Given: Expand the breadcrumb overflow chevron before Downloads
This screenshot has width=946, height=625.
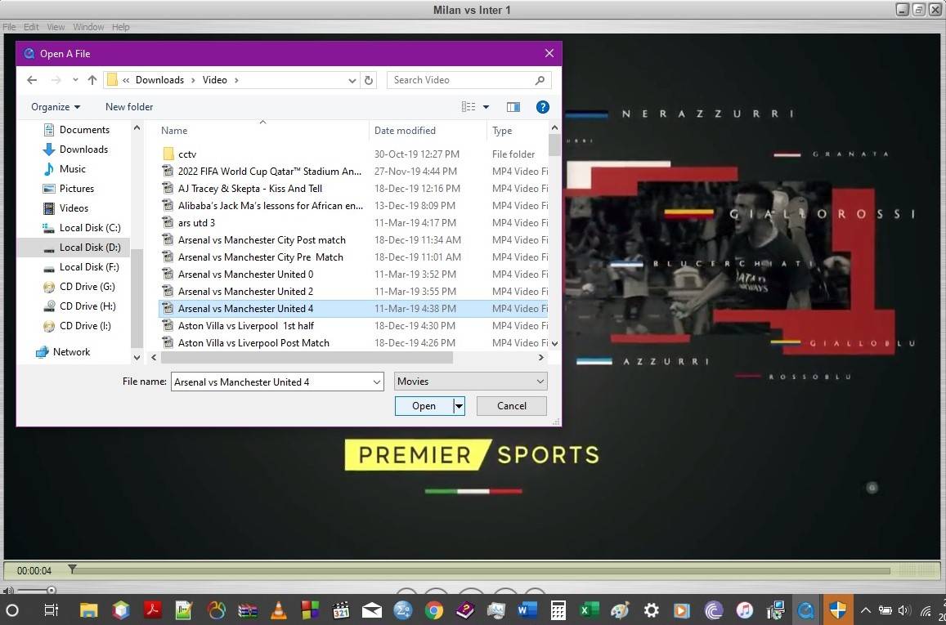Looking at the screenshot, I should (126, 80).
